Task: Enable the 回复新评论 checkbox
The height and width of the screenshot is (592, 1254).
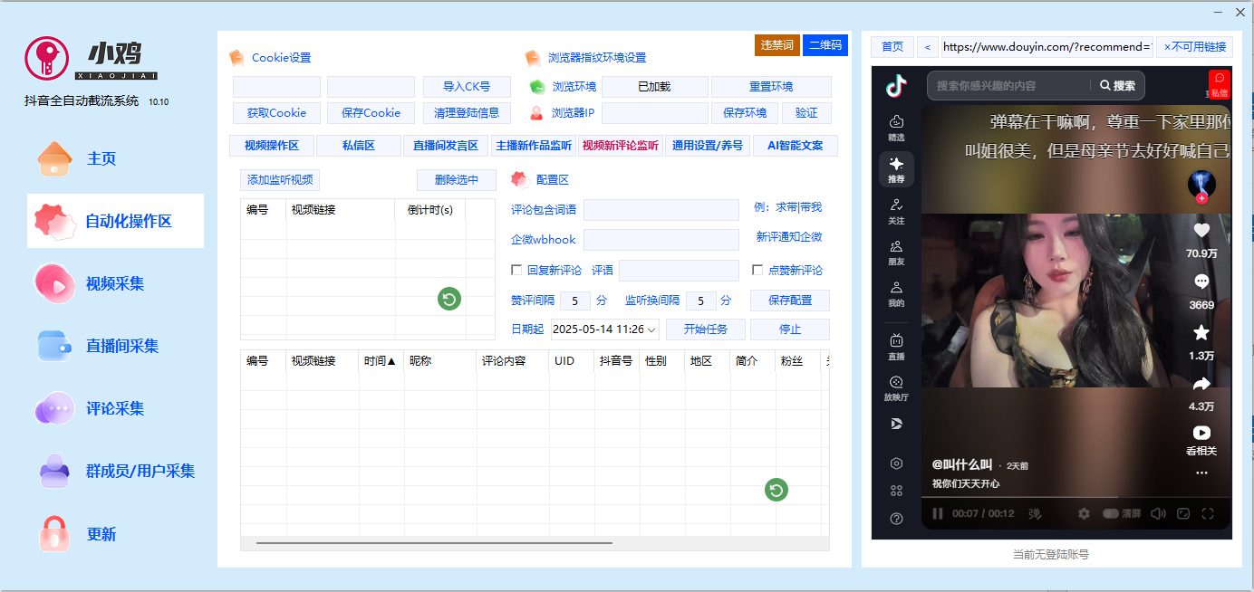Action: [x=515, y=270]
